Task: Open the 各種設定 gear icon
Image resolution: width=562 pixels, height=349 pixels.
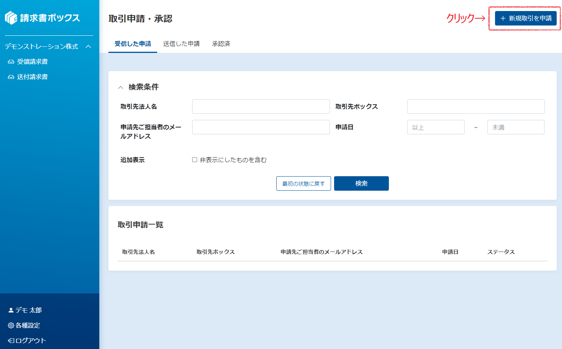Action: coord(11,325)
